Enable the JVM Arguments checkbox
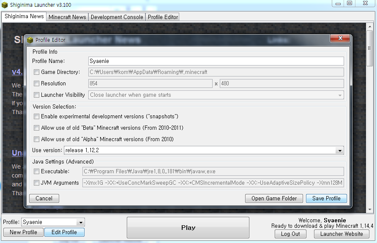Screen dimensions: 377x243 tap(36, 183)
